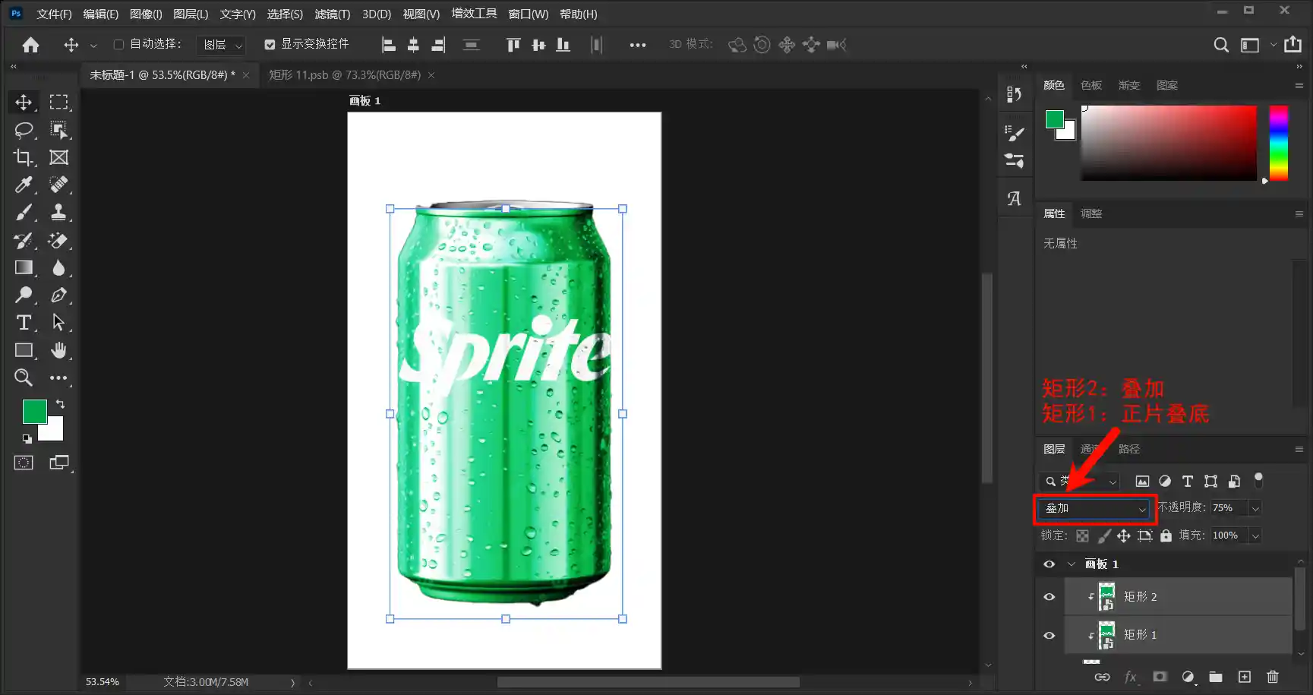Add layer style via fx icon
Viewport: 1313px width, 695px height.
[1130, 677]
